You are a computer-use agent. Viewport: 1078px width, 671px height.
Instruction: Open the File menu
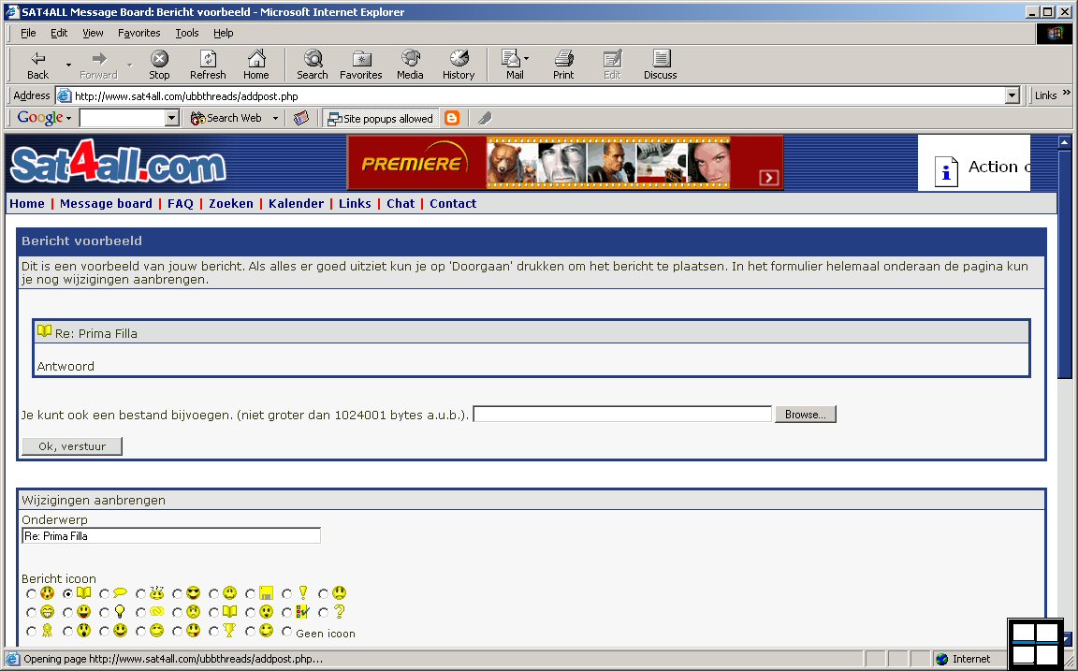click(28, 33)
